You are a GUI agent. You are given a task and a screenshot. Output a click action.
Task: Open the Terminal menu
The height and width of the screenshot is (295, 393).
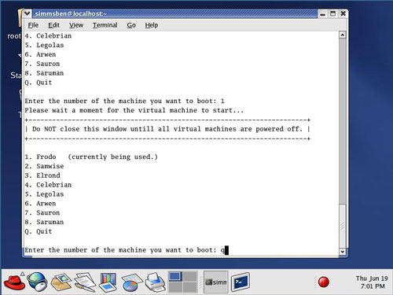(x=105, y=25)
